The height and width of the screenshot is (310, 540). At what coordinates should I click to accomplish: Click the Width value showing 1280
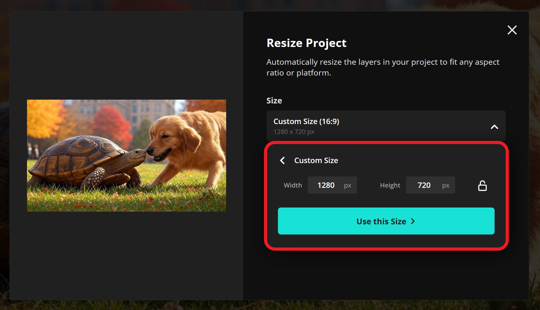pyautogui.click(x=326, y=185)
